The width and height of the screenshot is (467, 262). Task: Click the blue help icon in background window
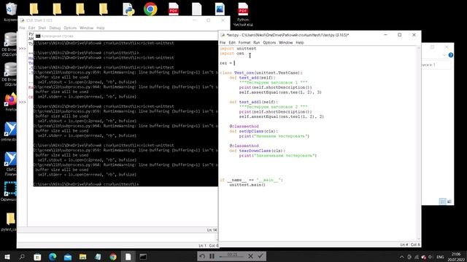[451, 55]
